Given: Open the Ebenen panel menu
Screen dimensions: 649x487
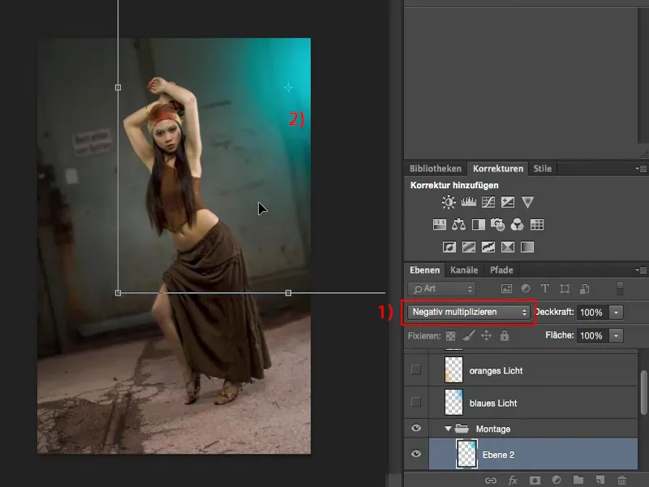Looking at the screenshot, I should click(x=641, y=270).
